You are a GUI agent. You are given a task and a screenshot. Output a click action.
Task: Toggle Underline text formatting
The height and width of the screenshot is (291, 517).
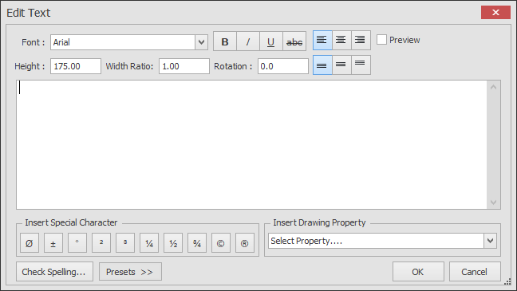pos(271,41)
